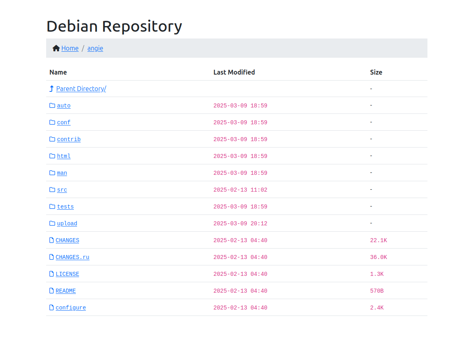Go to Home in the breadcrumb
The image size is (476, 350).
coord(70,48)
